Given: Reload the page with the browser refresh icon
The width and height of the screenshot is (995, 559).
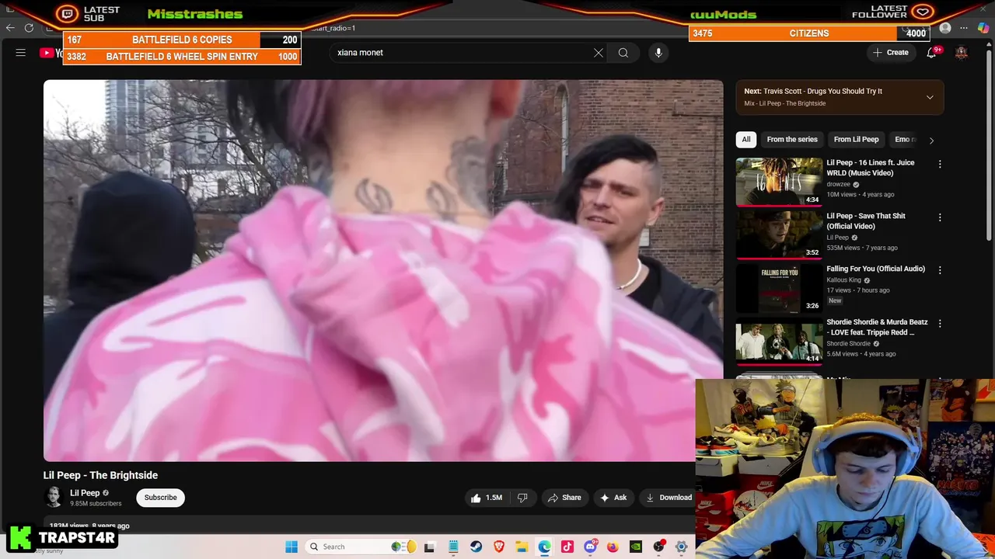Looking at the screenshot, I should click(29, 28).
